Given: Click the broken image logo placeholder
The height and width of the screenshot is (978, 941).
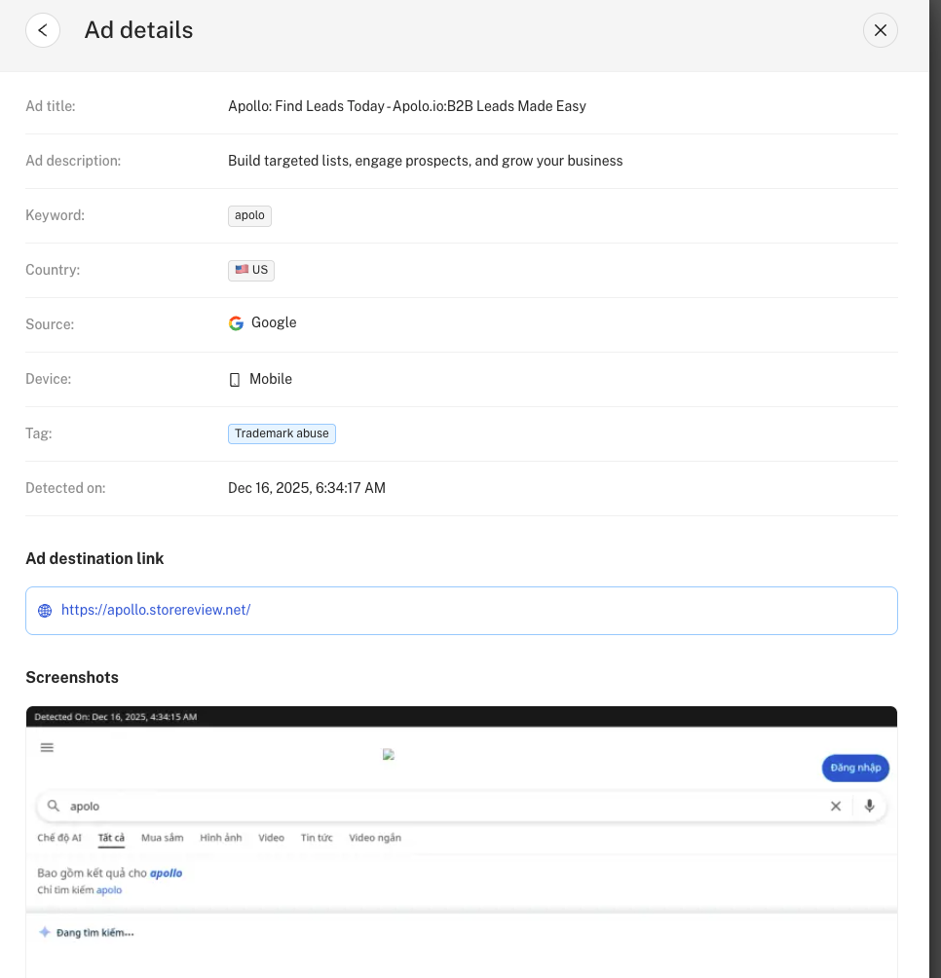Looking at the screenshot, I should [389, 755].
